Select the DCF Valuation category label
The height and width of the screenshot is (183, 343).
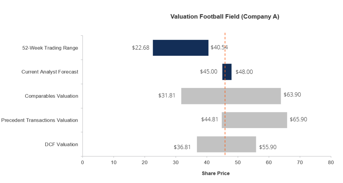tap(61, 145)
